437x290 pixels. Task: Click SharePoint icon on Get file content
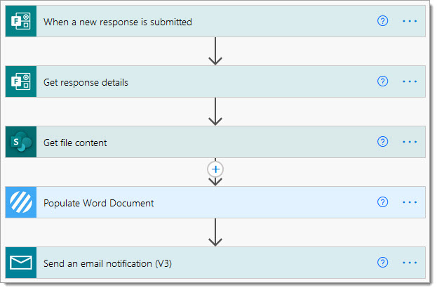[x=21, y=142]
